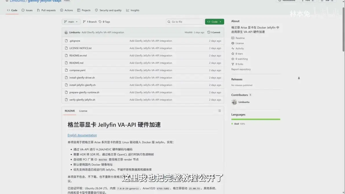Open Limbuntu owner link in breadcrumb
The width and height of the screenshot is (345, 194).
[x=17, y=1]
